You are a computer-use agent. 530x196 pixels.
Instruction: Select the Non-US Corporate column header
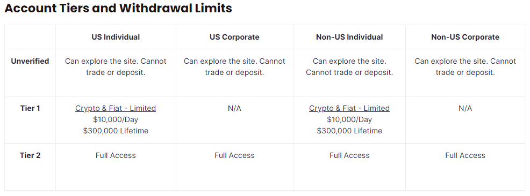[x=465, y=37]
